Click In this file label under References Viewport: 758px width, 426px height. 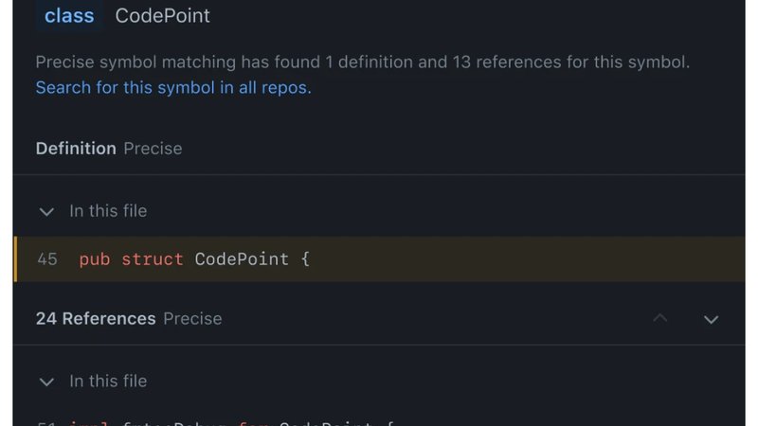[108, 382]
